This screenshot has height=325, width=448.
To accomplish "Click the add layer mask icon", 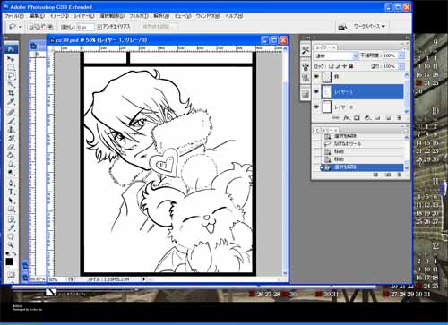I will coord(357,118).
